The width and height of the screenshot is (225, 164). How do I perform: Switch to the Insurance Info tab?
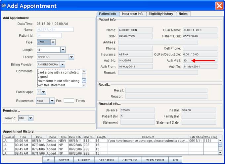tap(133, 14)
